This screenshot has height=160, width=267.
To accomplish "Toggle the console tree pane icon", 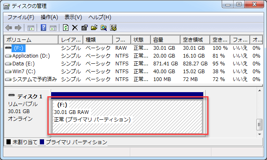I will coord(31,28).
